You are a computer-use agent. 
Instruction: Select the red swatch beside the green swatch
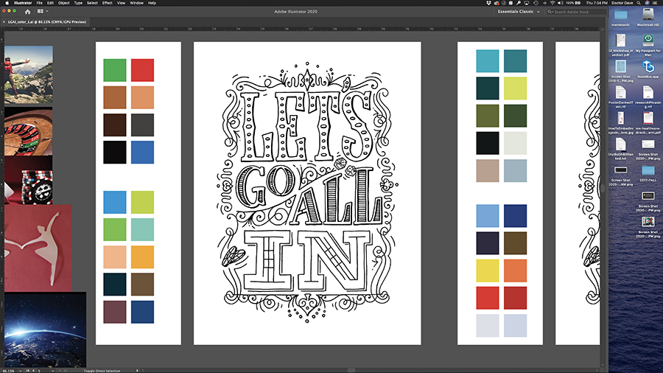142,70
